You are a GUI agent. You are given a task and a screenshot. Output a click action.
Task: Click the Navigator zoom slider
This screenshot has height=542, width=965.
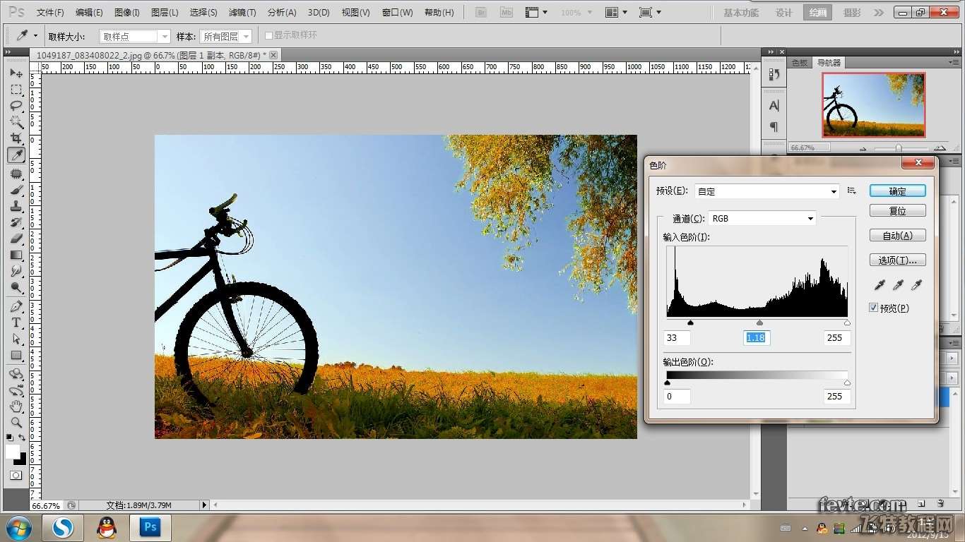click(899, 148)
